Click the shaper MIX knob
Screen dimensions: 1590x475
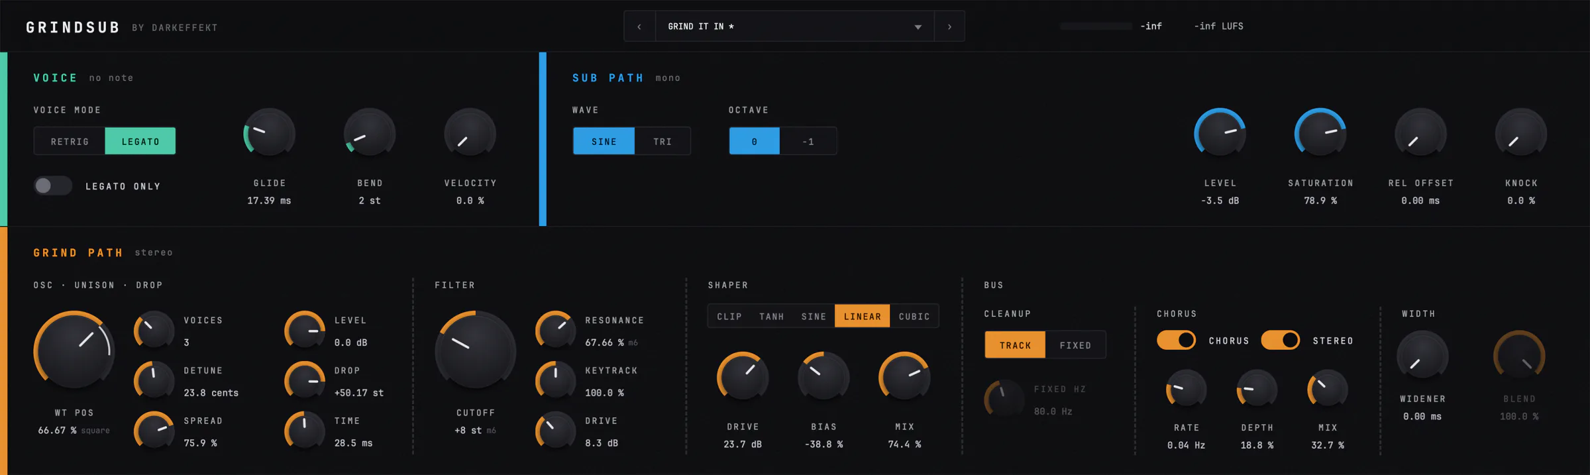tap(904, 376)
